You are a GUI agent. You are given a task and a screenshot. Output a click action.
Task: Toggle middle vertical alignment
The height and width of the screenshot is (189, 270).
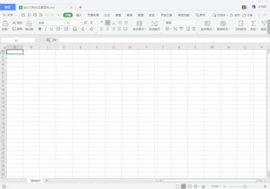108,22
